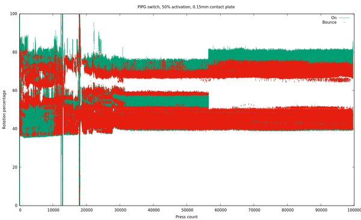Viewport: 361px width, 220px height.
Task: Click the 60 tick label on y-axis
Action: click(x=14, y=91)
